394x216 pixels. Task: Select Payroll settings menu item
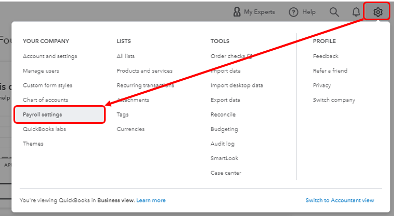[42, 114]
